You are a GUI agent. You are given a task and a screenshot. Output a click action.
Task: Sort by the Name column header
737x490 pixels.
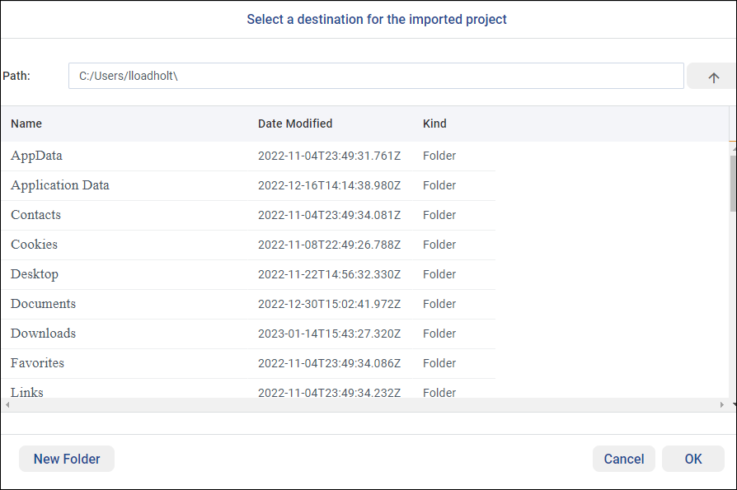click(x=25, y=124)
